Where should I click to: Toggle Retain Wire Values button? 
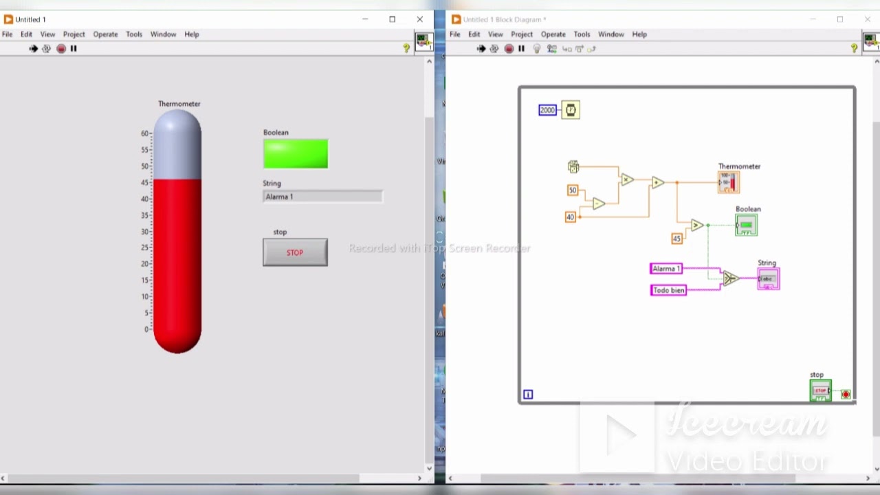[551, 49]
